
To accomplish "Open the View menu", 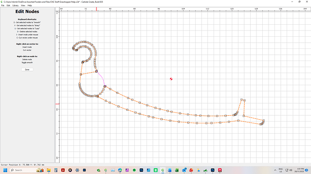I will pyautogui.click(x=23, y=5).
